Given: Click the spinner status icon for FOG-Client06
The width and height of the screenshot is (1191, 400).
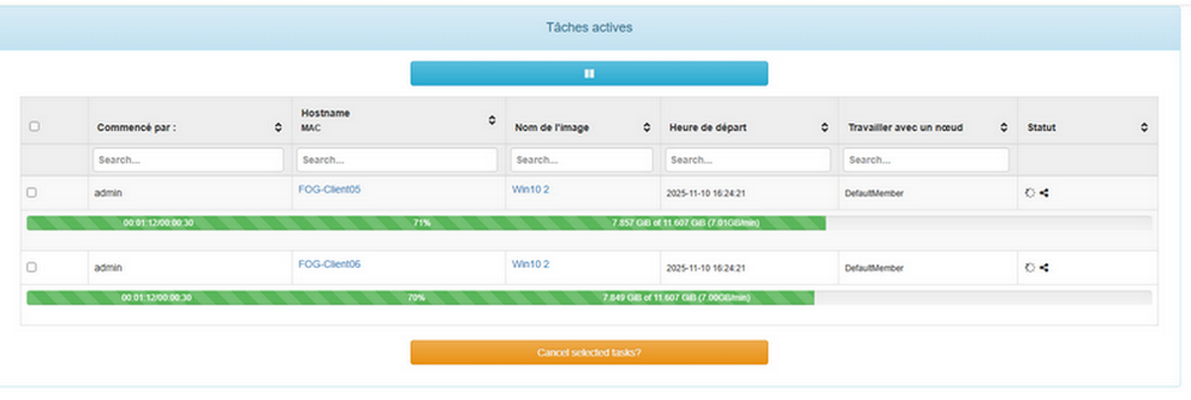Looking at the screenshot, I should tap(1029, 267).
